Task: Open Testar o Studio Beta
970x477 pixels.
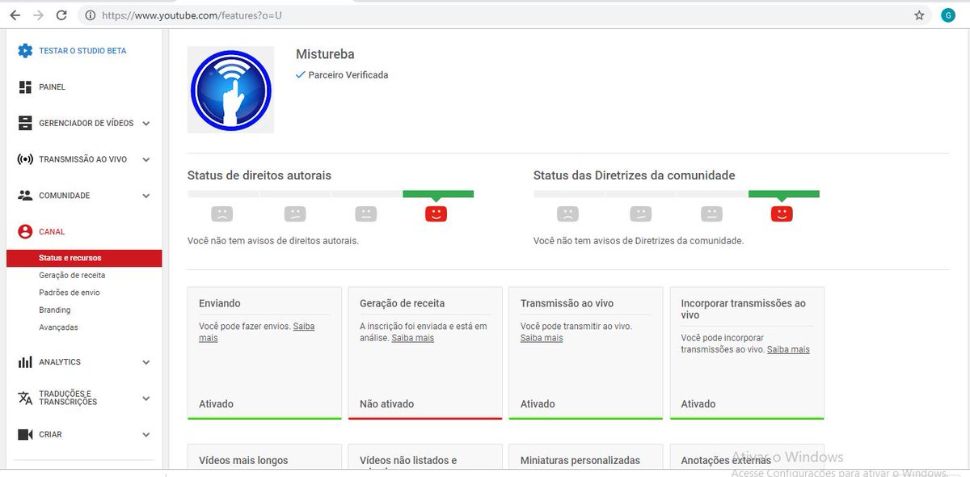Action: [82, 51]
